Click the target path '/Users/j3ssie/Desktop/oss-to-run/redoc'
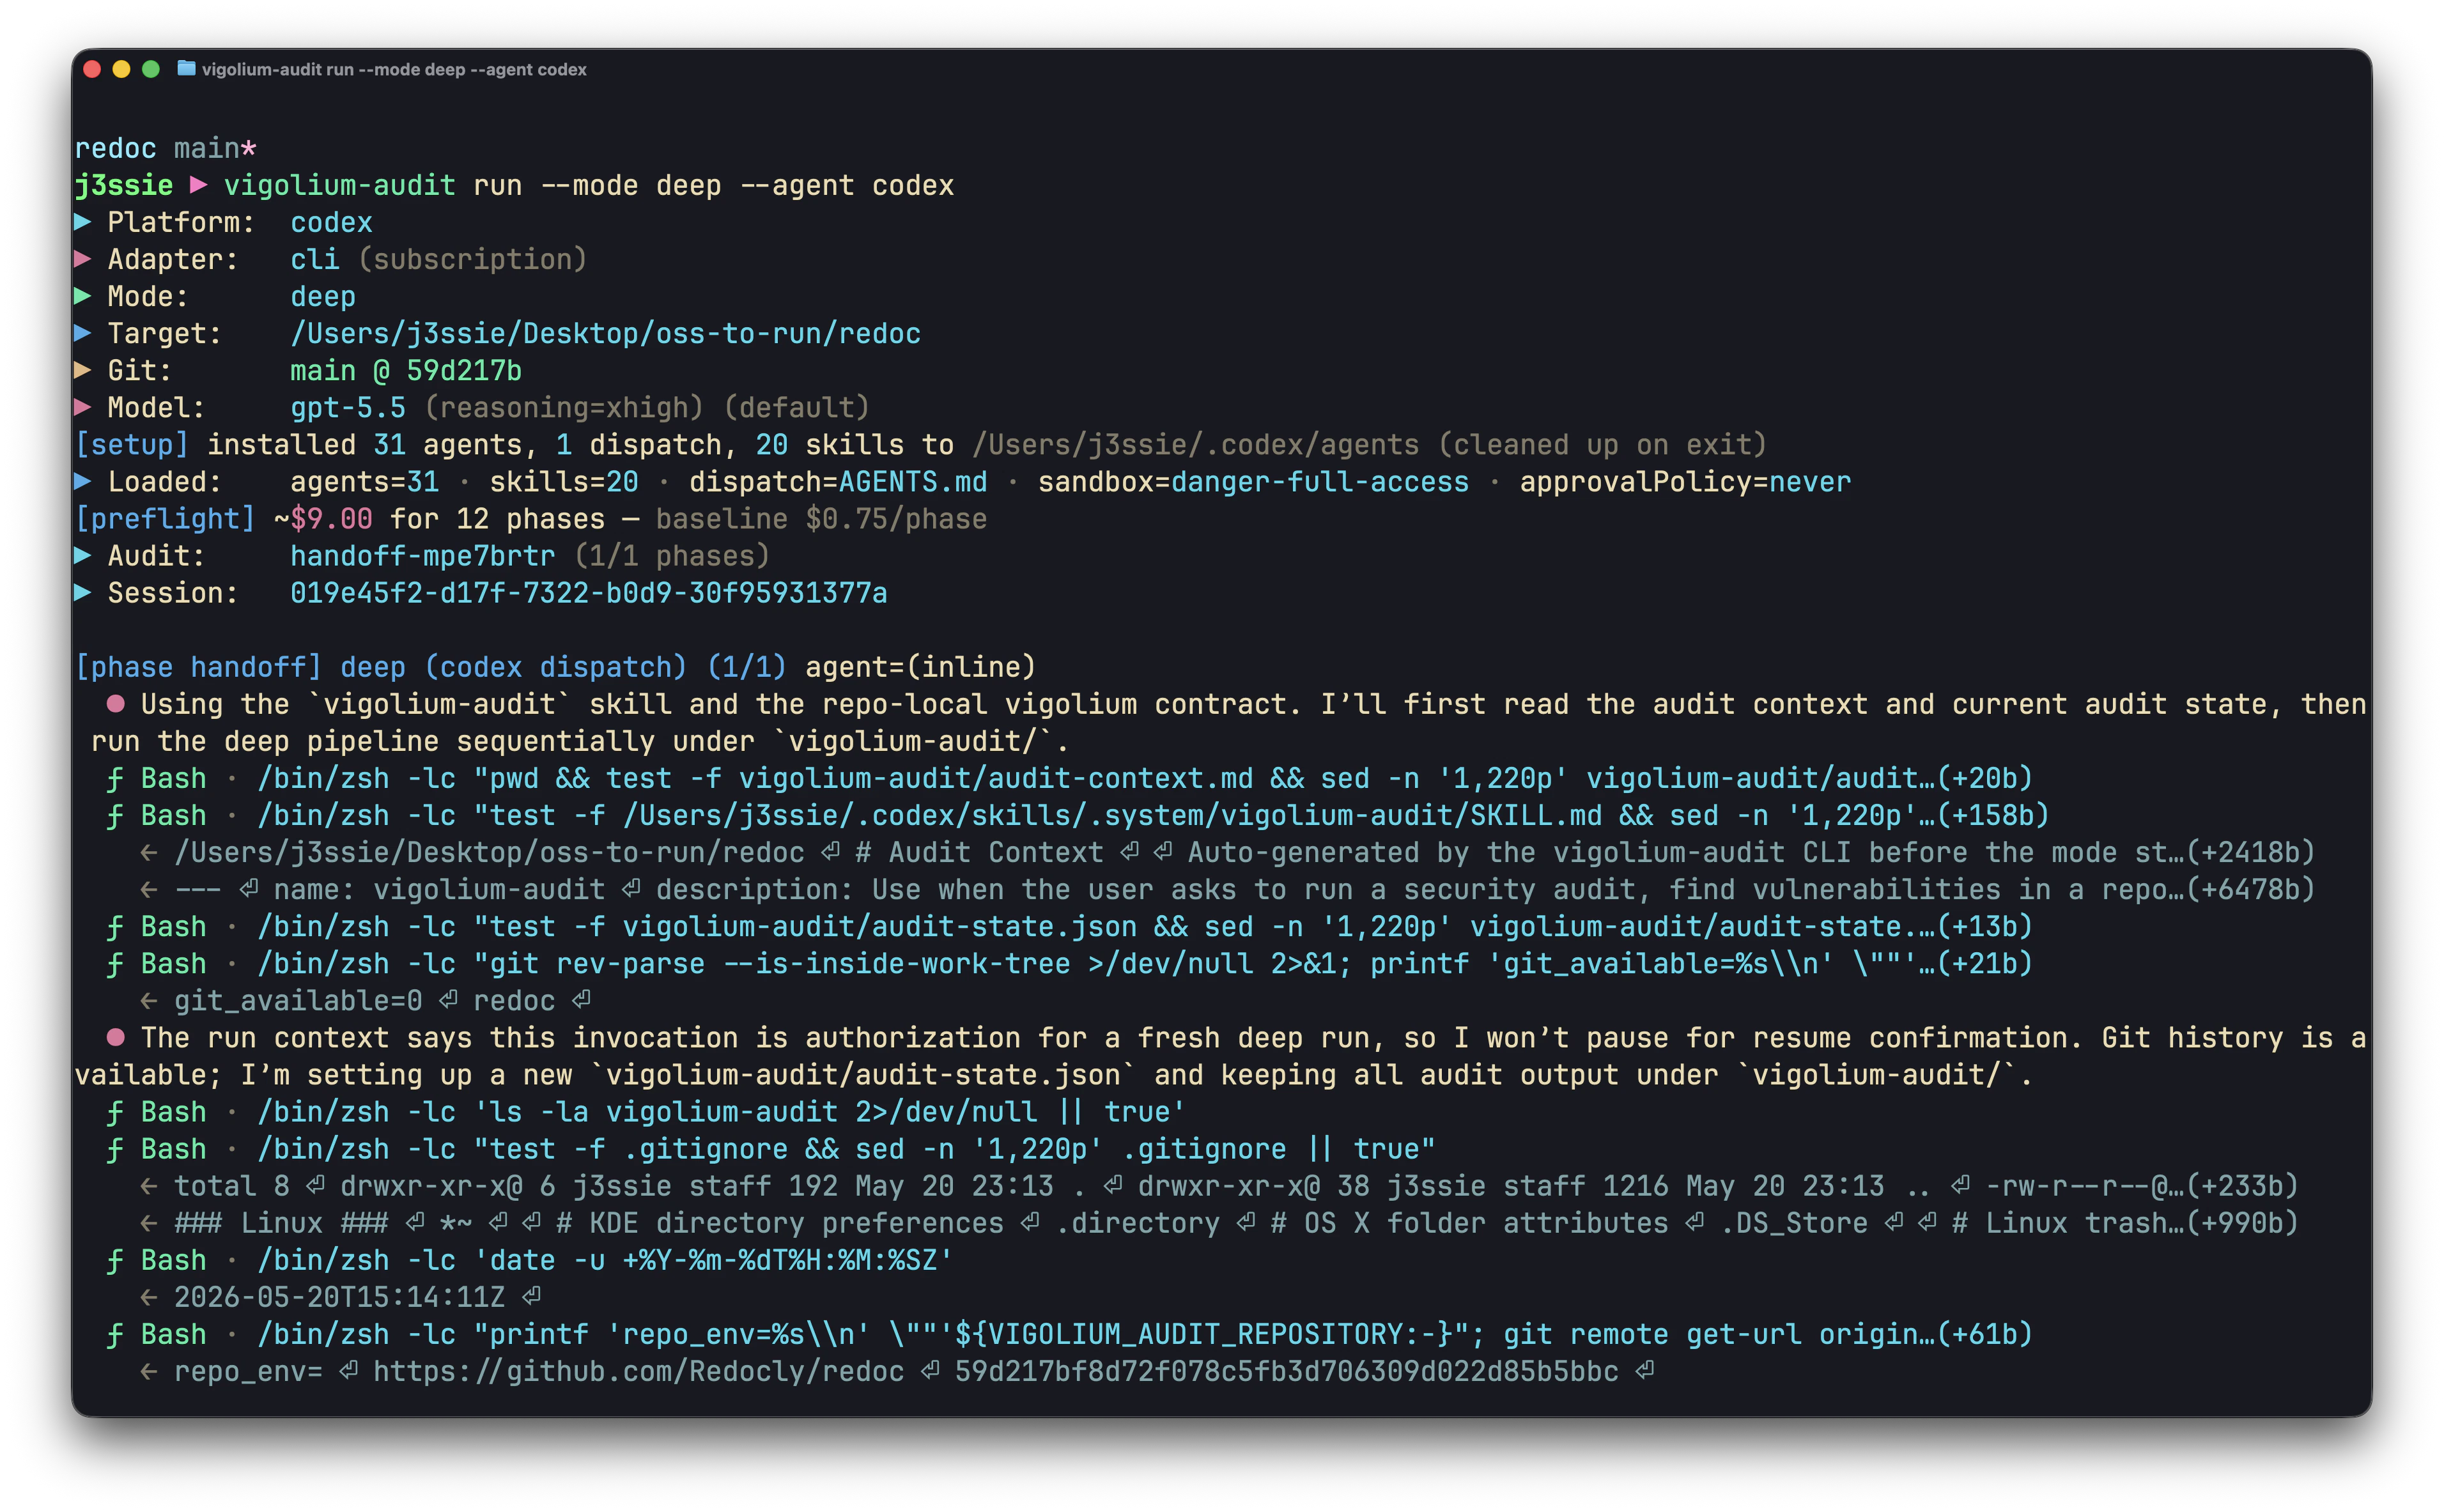Screen dimensions: 2444x1512 (605, 333)
